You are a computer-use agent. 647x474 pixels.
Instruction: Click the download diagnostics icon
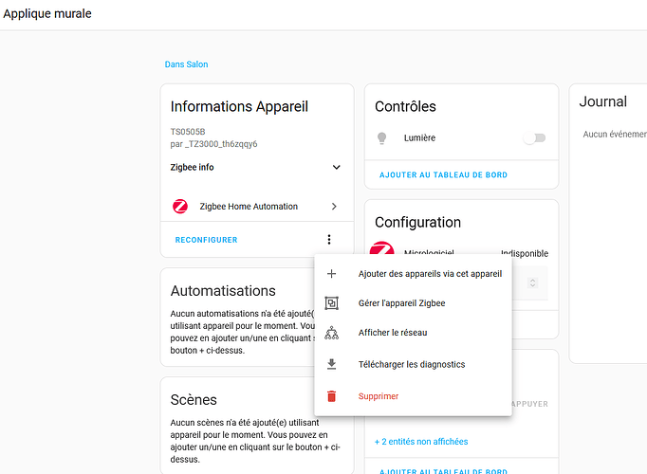pos(331,364)
